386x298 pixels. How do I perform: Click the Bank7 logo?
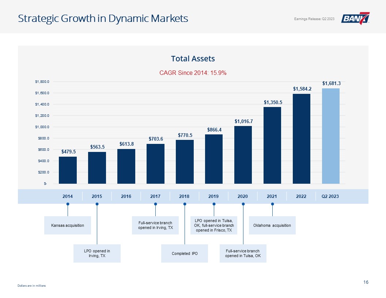pos(355,18)
